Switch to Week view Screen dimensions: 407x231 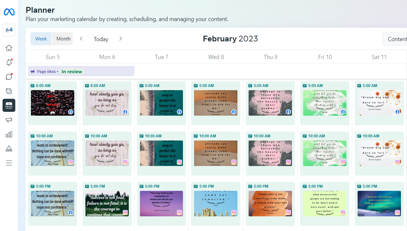tap(41, 39)
